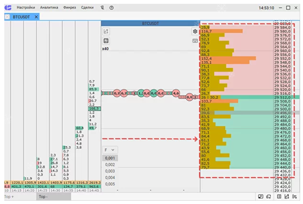The image size is (303, 204).
Task: Click price level 29 552,0
Action: click(282, 58)
